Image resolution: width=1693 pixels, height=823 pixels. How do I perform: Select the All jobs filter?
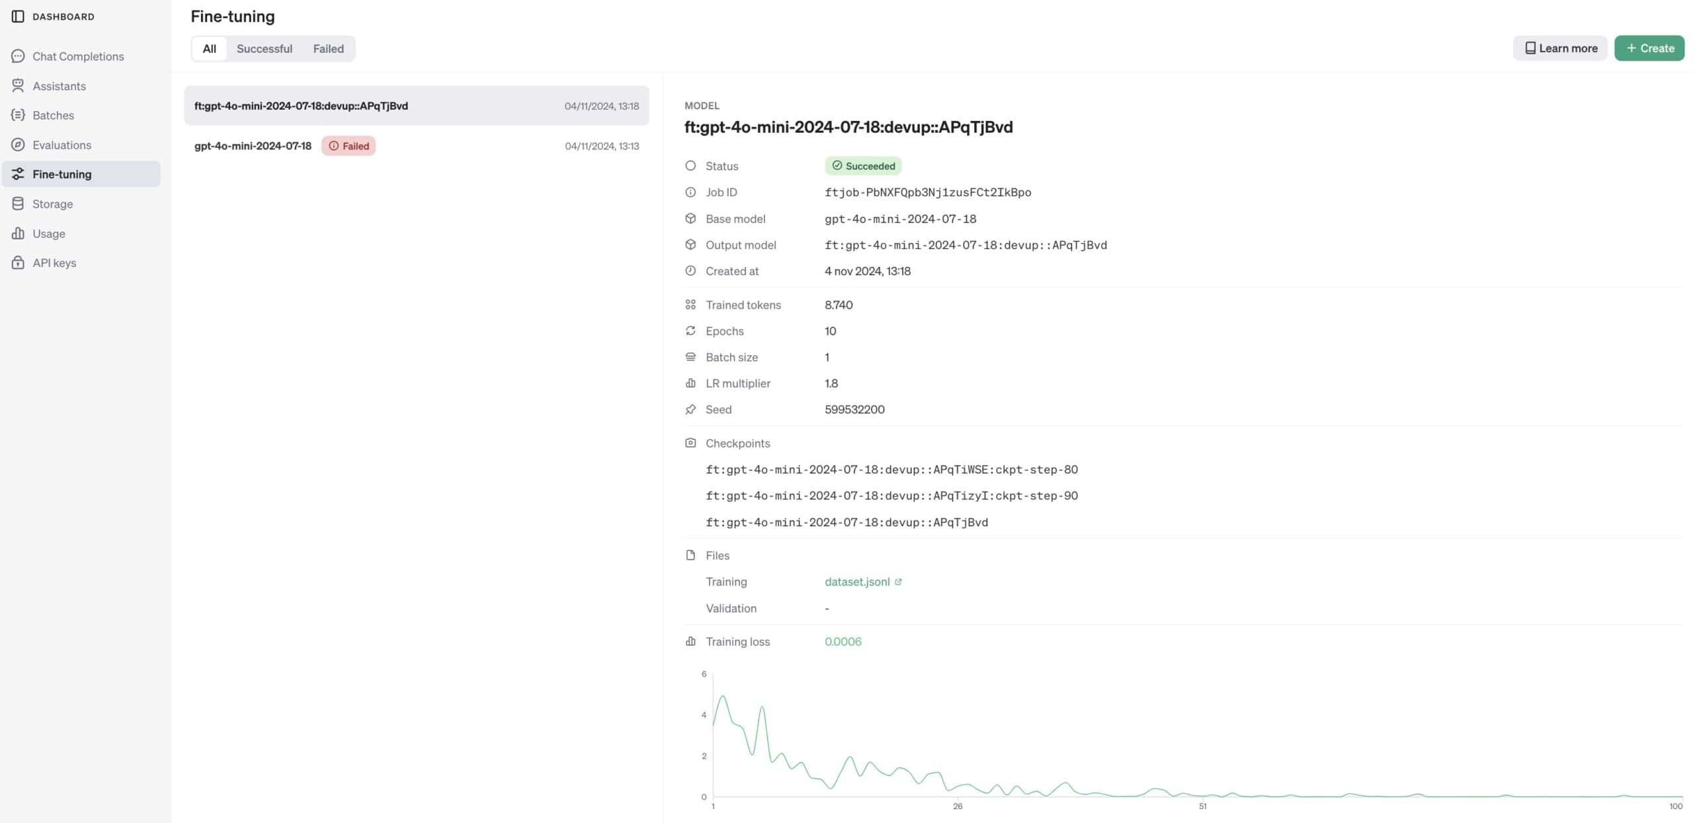[209, 48]
